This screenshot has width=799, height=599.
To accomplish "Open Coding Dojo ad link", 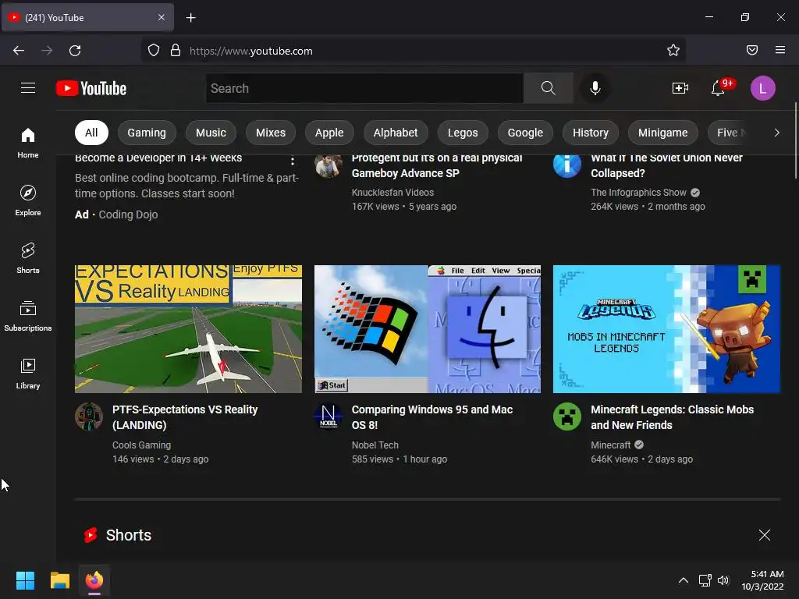I will [x=128, y=214].
